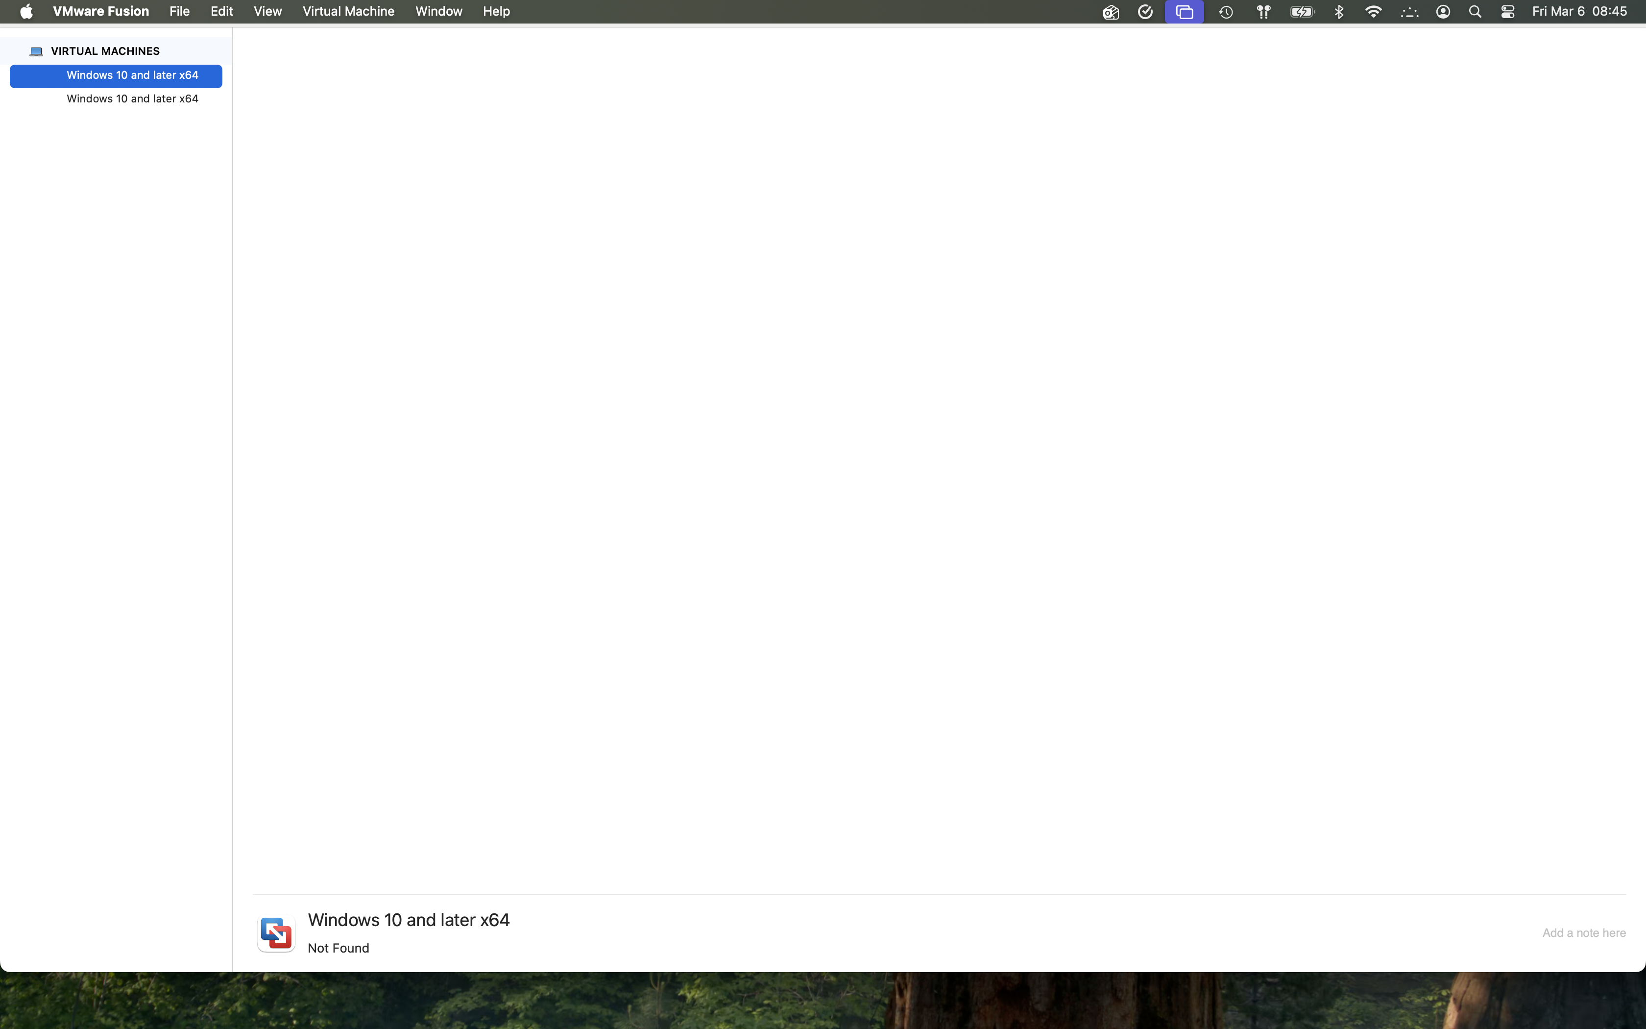
Task: Click the checkmark circle menu bar icon
Action: (x=1145, y=12)
